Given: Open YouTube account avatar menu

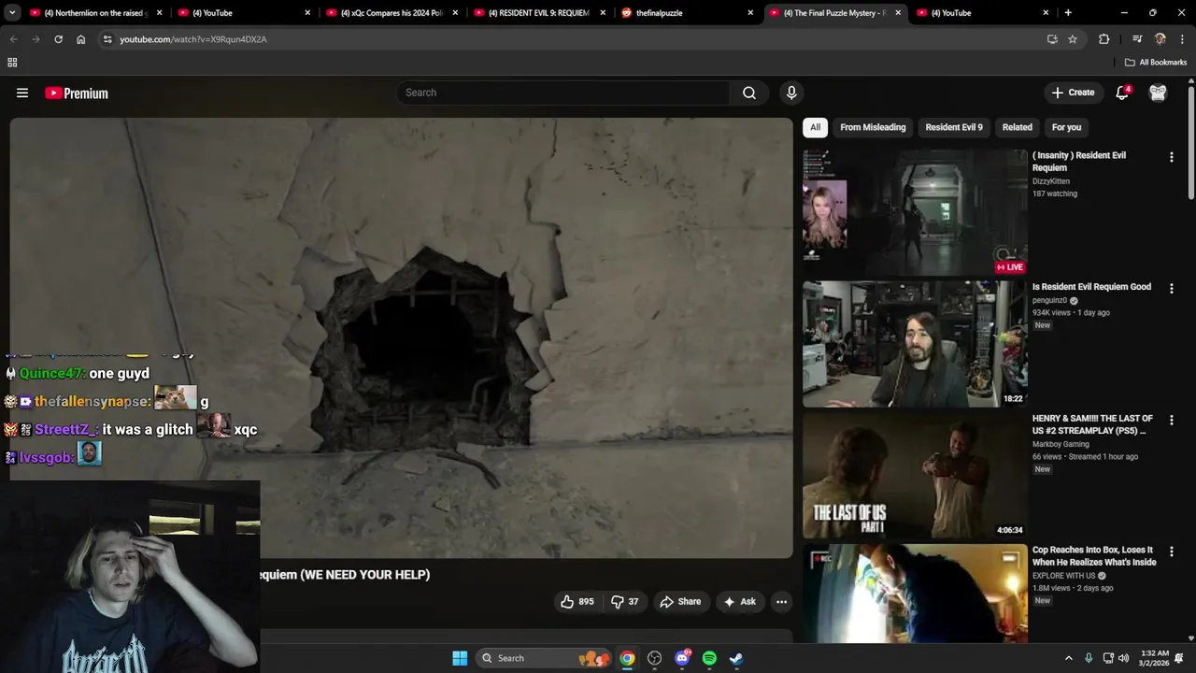Looking at the screenshot, I should pos(1158,93).
